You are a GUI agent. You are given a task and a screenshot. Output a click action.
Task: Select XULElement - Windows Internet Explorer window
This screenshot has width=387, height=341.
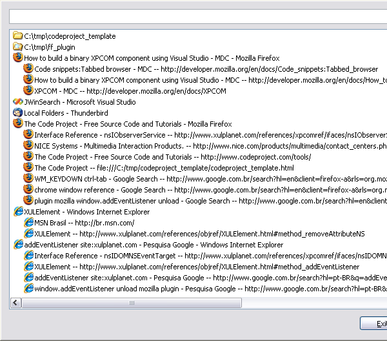coord(86,212)
